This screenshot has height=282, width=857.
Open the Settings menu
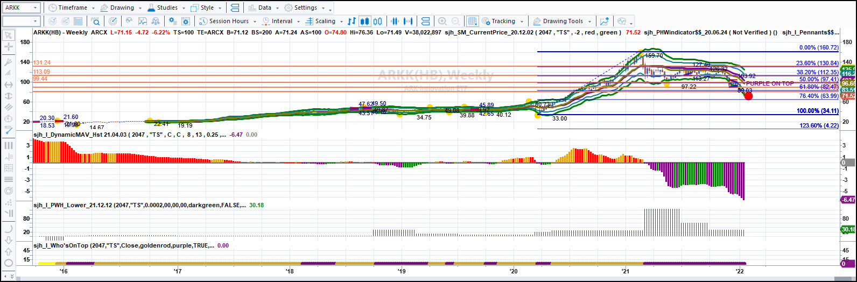coord(300,8)
